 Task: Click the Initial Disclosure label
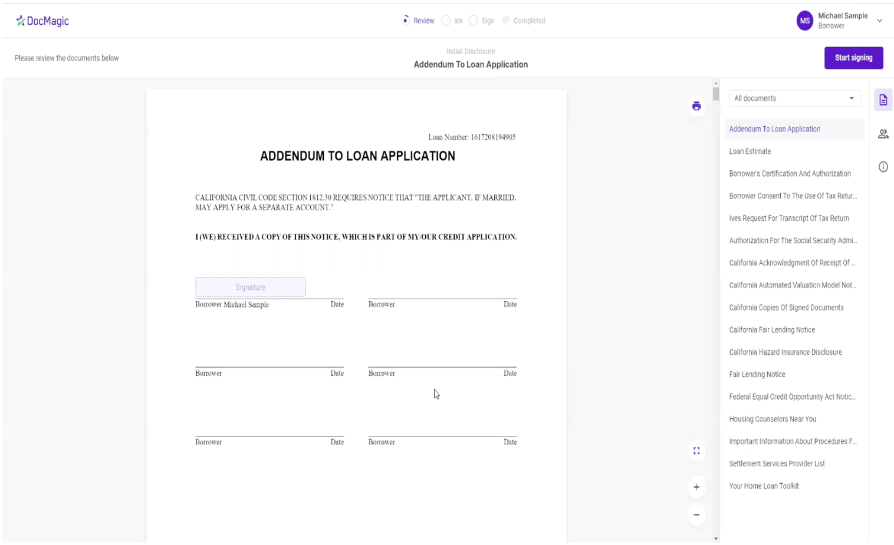pos(471,52)
